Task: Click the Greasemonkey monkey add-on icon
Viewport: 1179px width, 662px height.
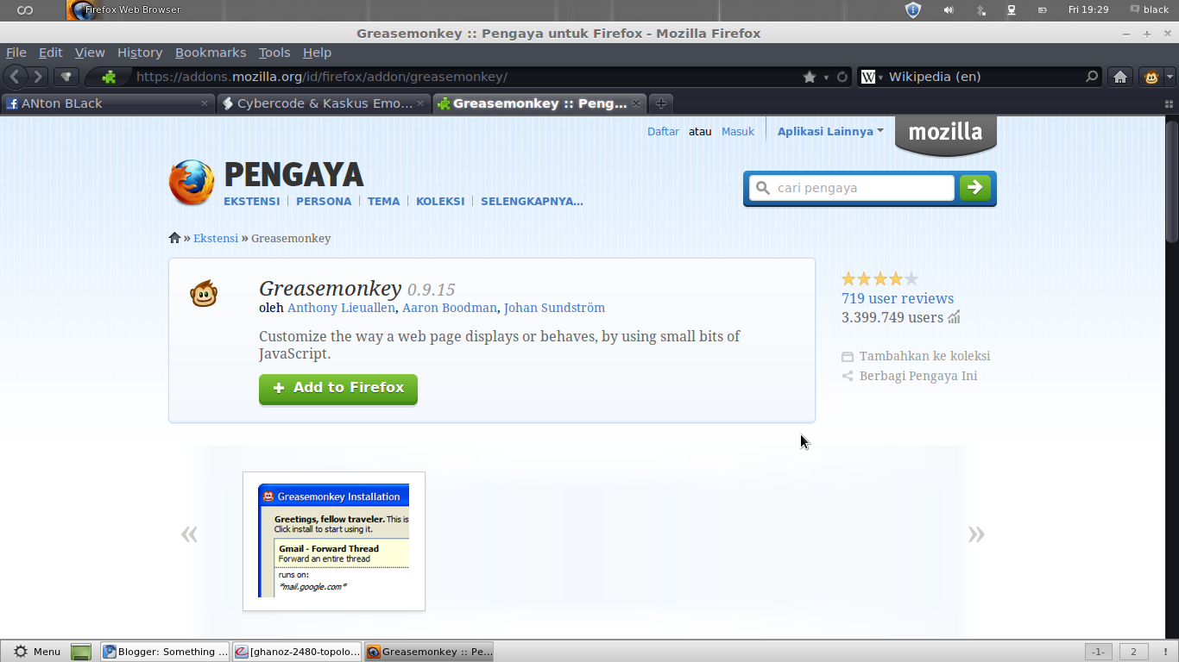Action: point(204,294)
